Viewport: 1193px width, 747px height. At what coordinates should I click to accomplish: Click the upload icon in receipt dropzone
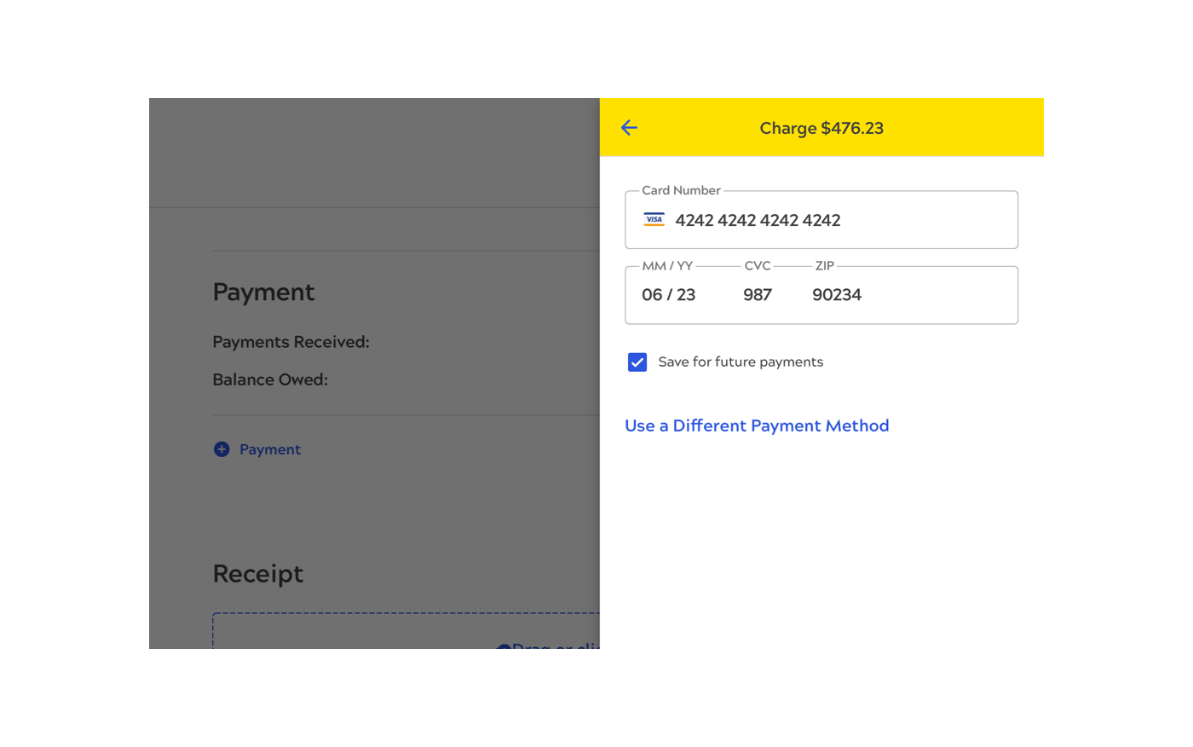click(504, 647)
